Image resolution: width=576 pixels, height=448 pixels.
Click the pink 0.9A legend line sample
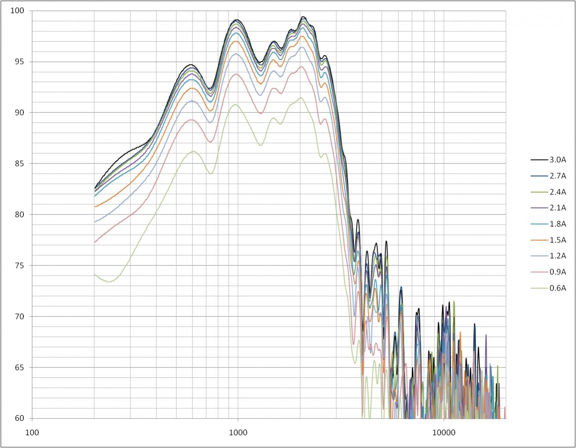click(539, 272)
